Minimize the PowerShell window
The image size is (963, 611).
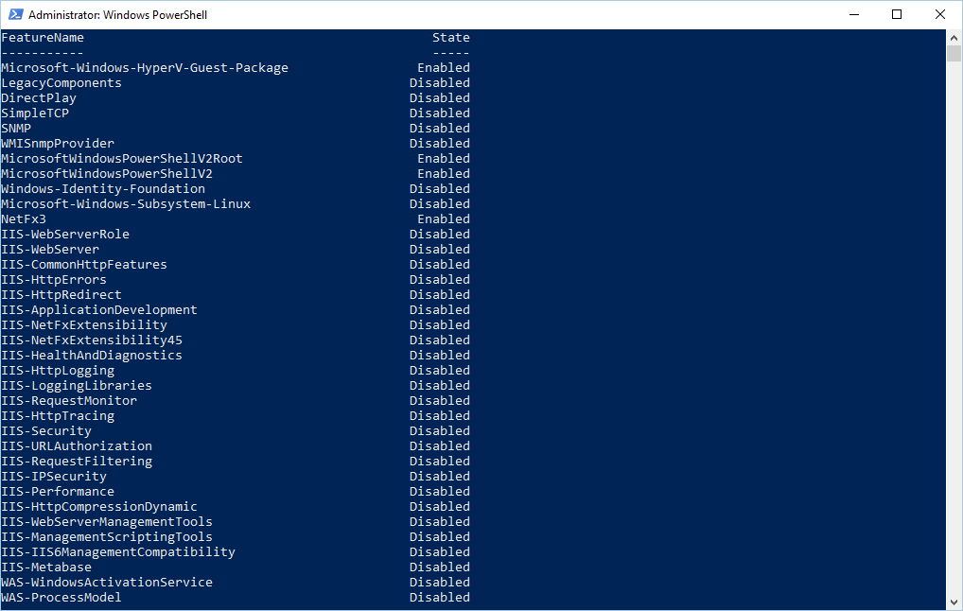pyautogui.click(x=853, y=14)
